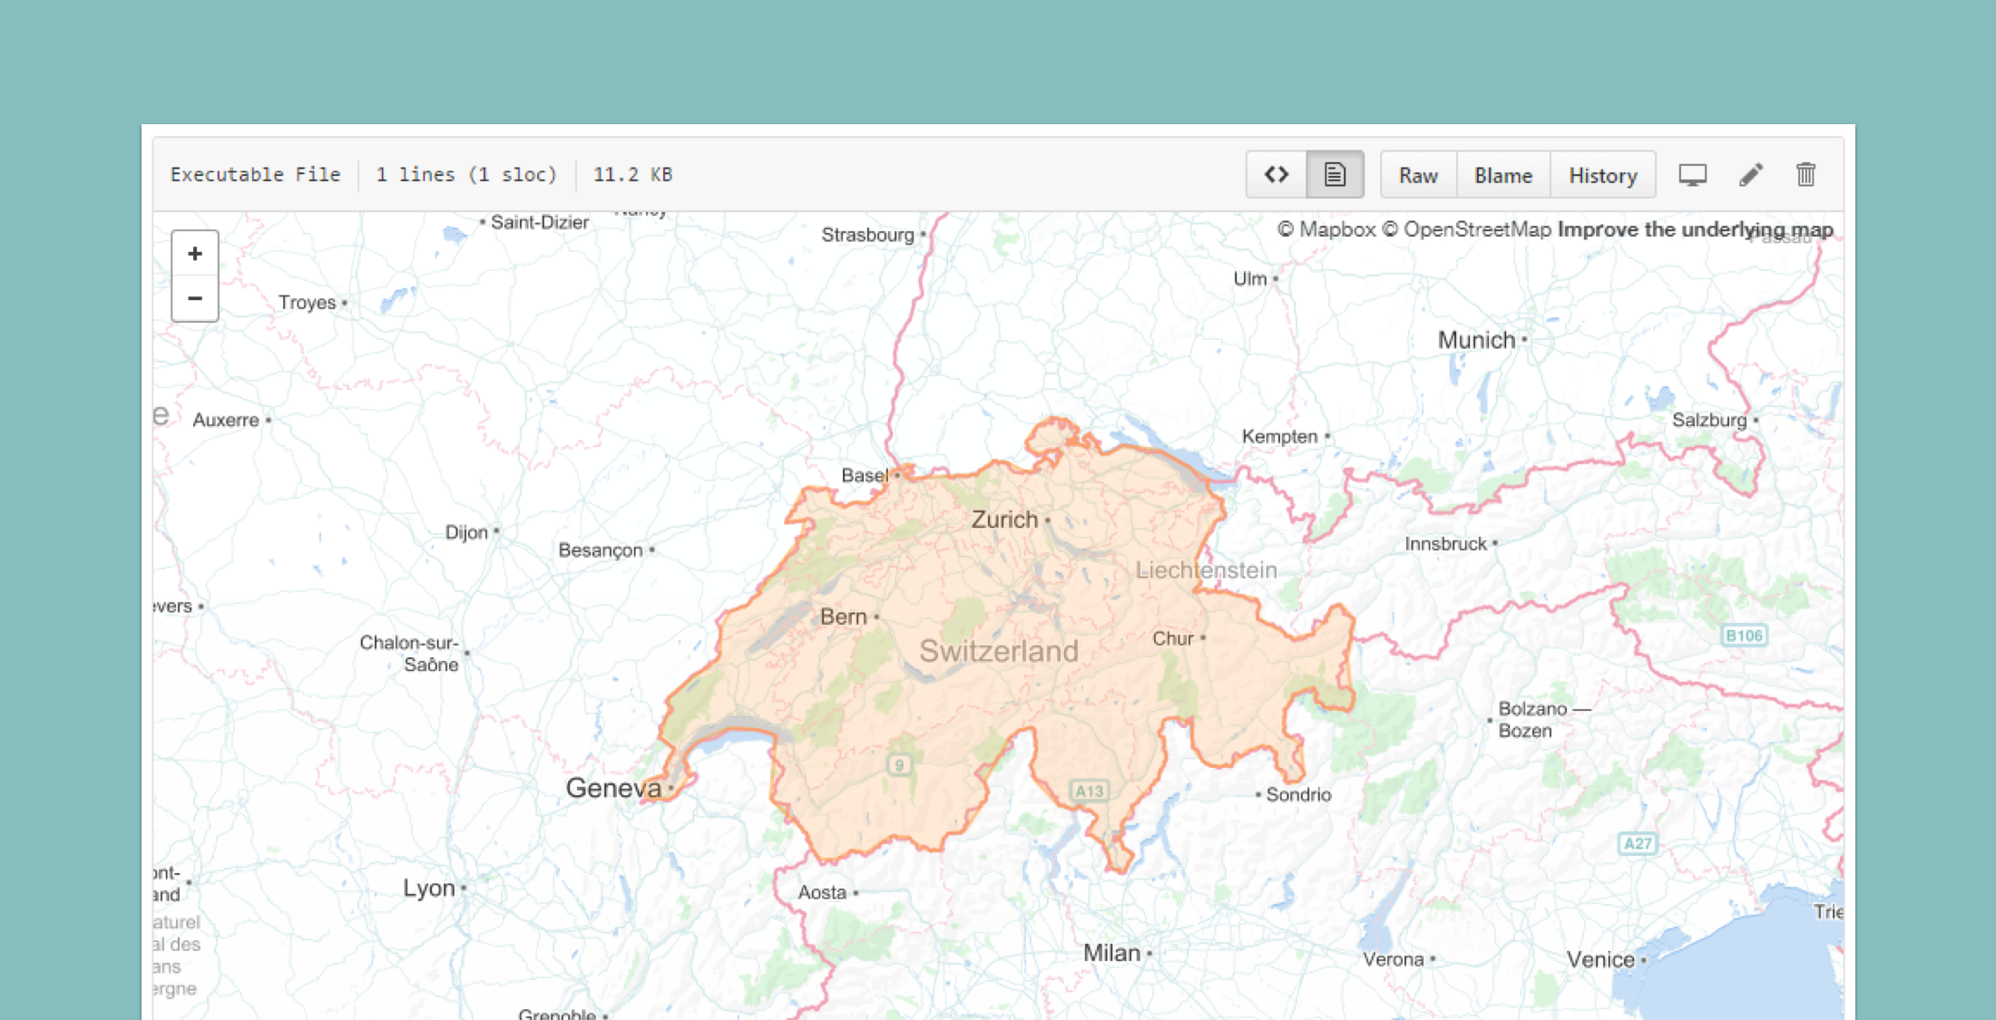Click the code view icon
This screenshot has width=1996, height=1020.
tap(1277, 174)
